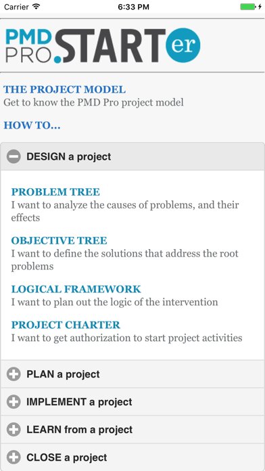The image size is (265, 471).
Task: Tap the blue 'er' circle in logo
Action: coord(183,45)
